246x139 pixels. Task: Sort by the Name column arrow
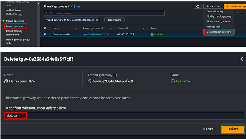75,28
